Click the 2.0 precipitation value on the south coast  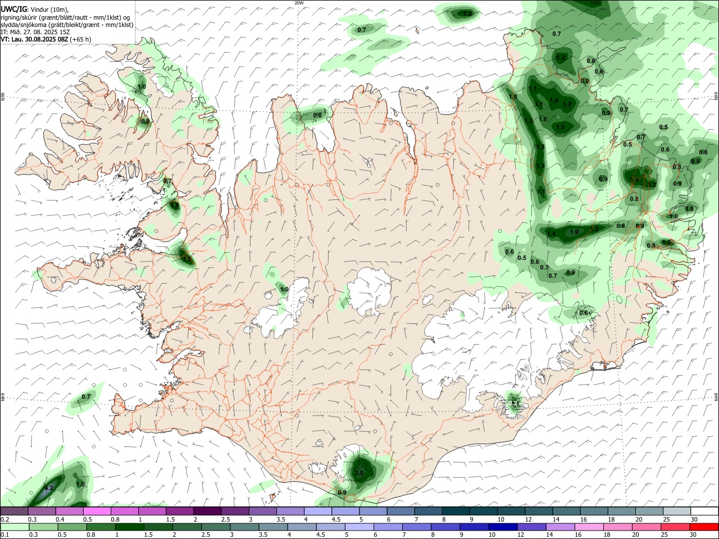point(359,473)
